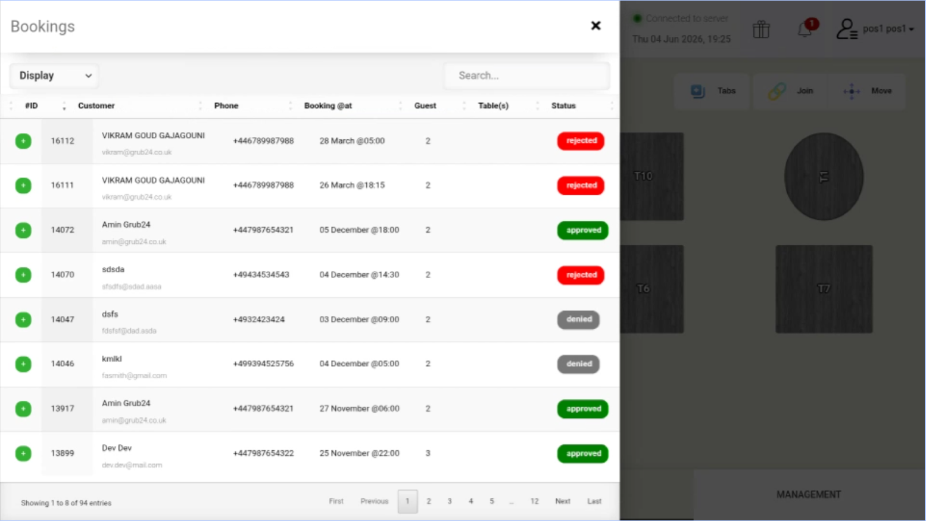Image resolution: width=926 pixels, height=521 pixels.
Task: Click the Move table button
Action: coord(868,91)
